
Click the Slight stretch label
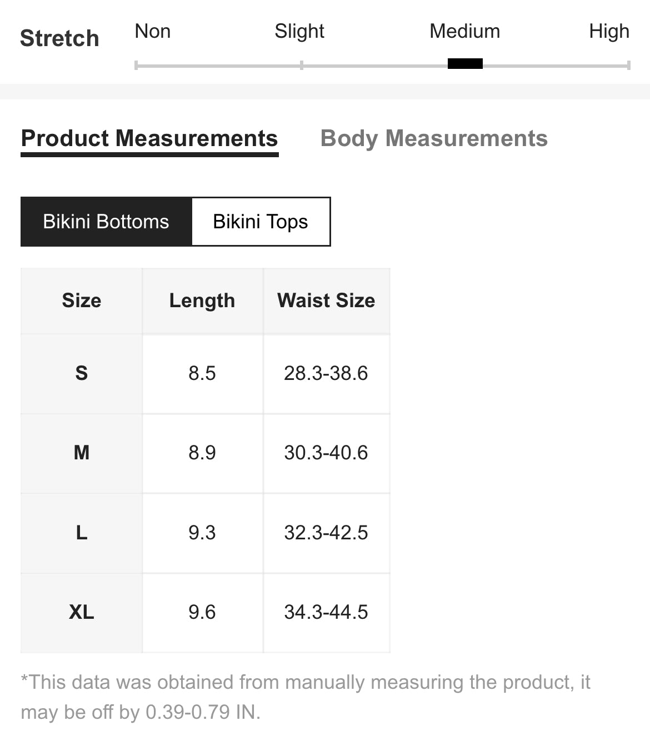299,32
